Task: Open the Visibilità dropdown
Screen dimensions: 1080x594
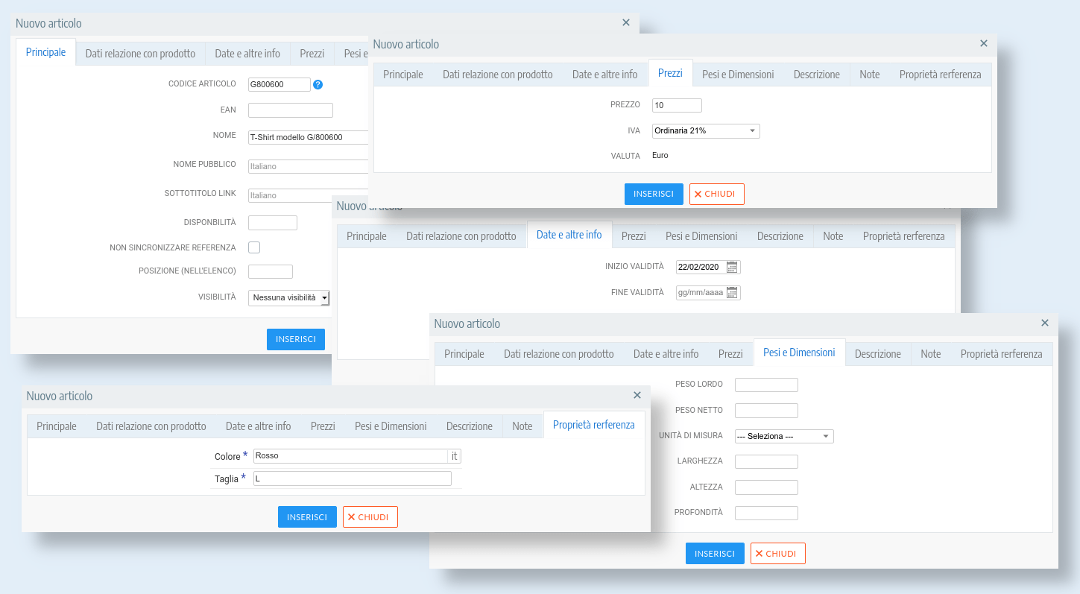Action: coord(288,298)
